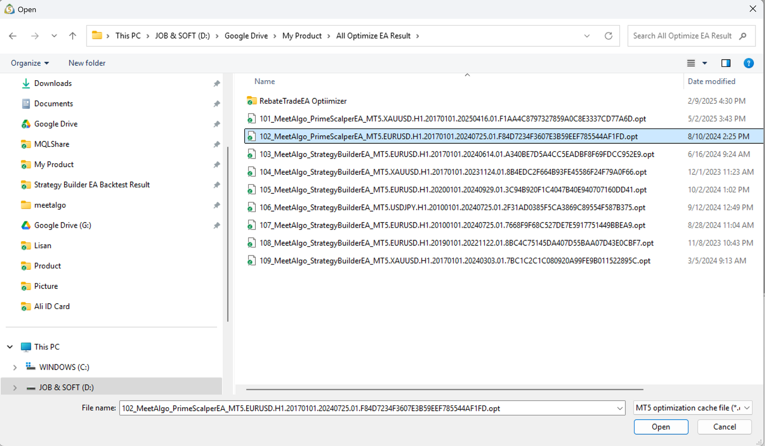Select WINDOWS (C:) drive
Screen dimensions: 765x446
coord(64,367)
